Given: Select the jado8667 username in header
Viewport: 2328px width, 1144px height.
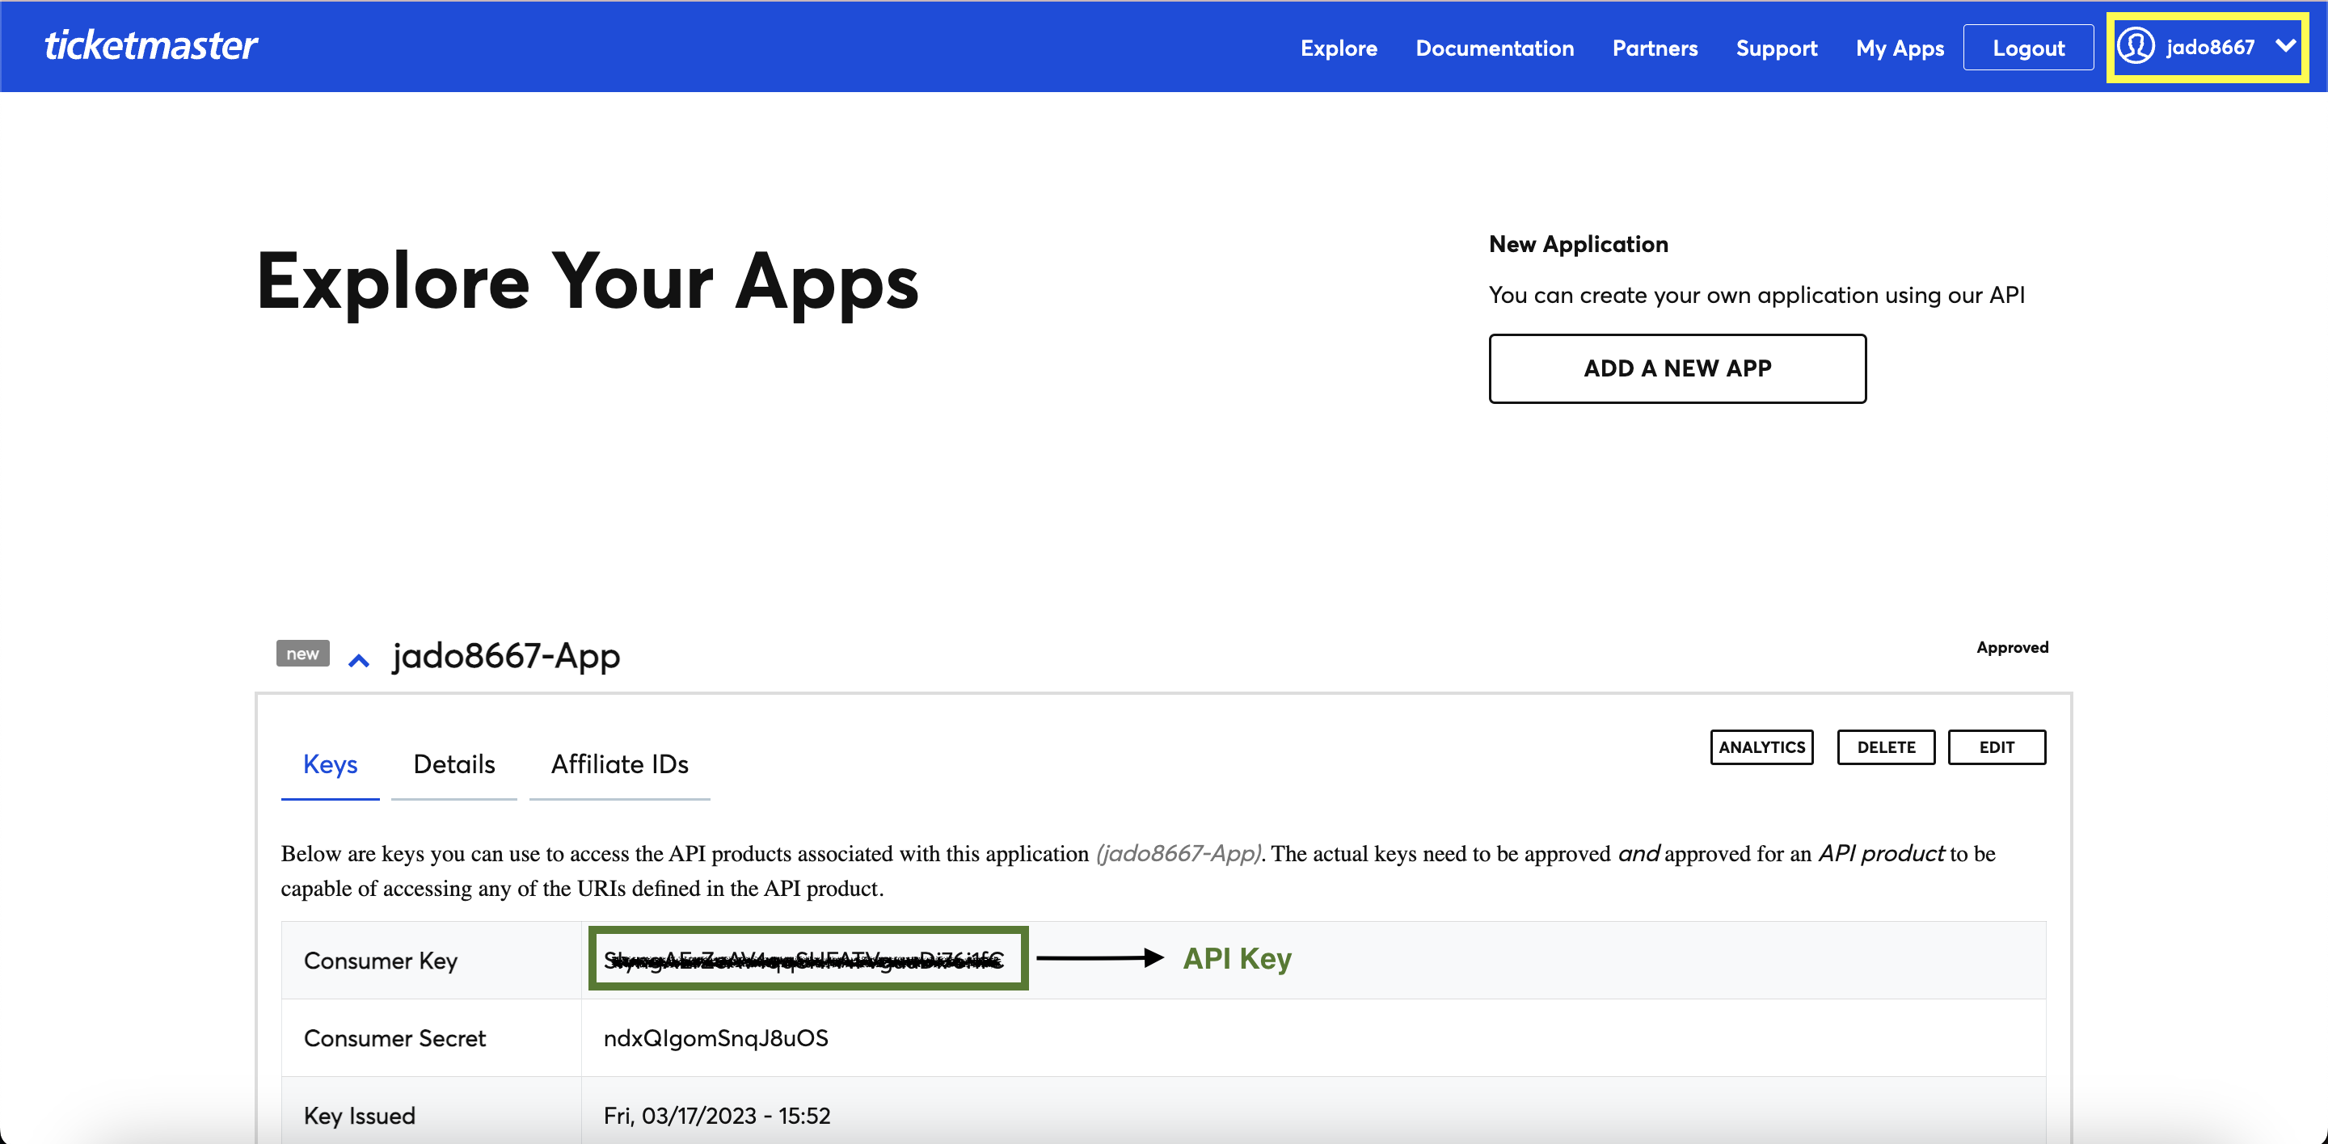Looking at the screenshot, I should click(2211, 47).
